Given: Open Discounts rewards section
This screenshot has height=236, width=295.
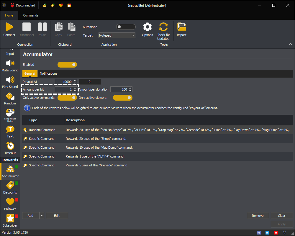Looking at the screenshot, I should tap(10, 187).
